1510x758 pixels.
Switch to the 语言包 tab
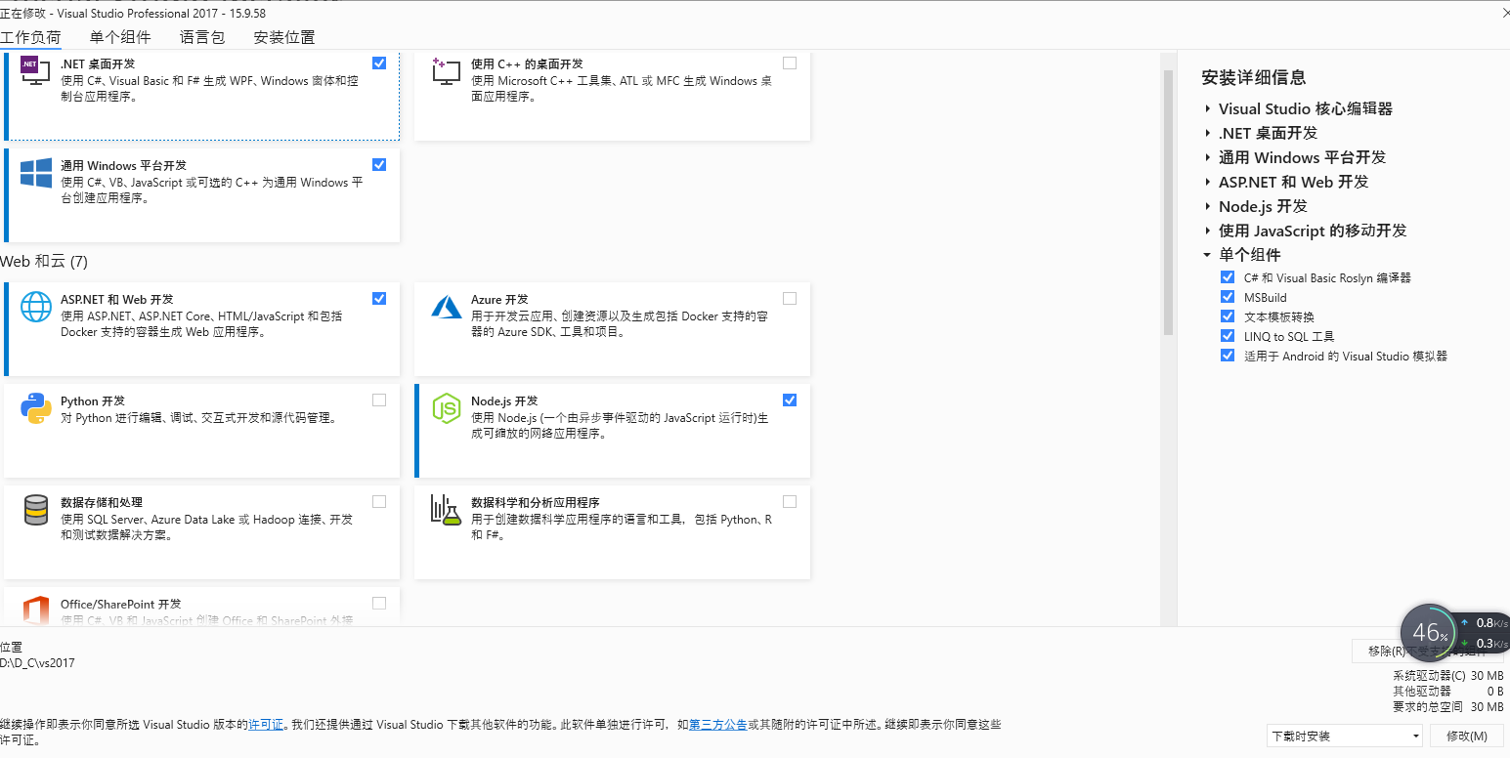click(202, 37)
